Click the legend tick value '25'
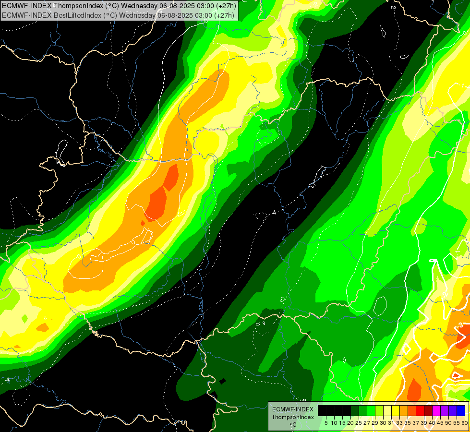The height and width of the screenshot is (432, 470). click(x=359, y=423)
